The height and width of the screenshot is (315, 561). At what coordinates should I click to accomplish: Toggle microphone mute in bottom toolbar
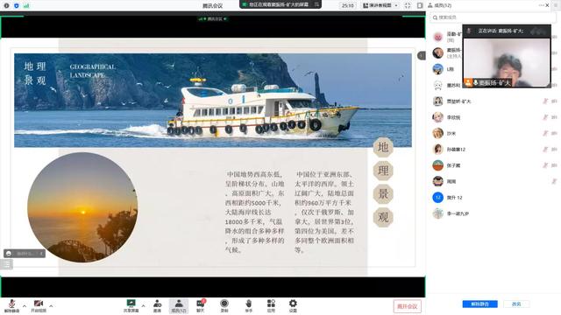(11, 305)
